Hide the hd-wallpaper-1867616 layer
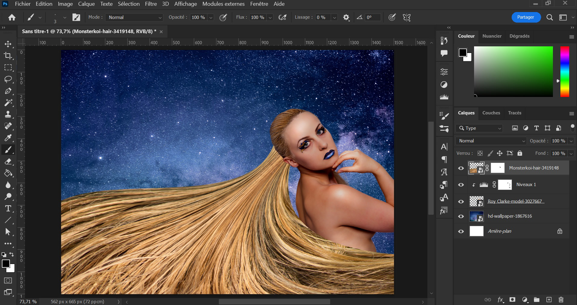577x305 pixels. [x=461, y=216]
